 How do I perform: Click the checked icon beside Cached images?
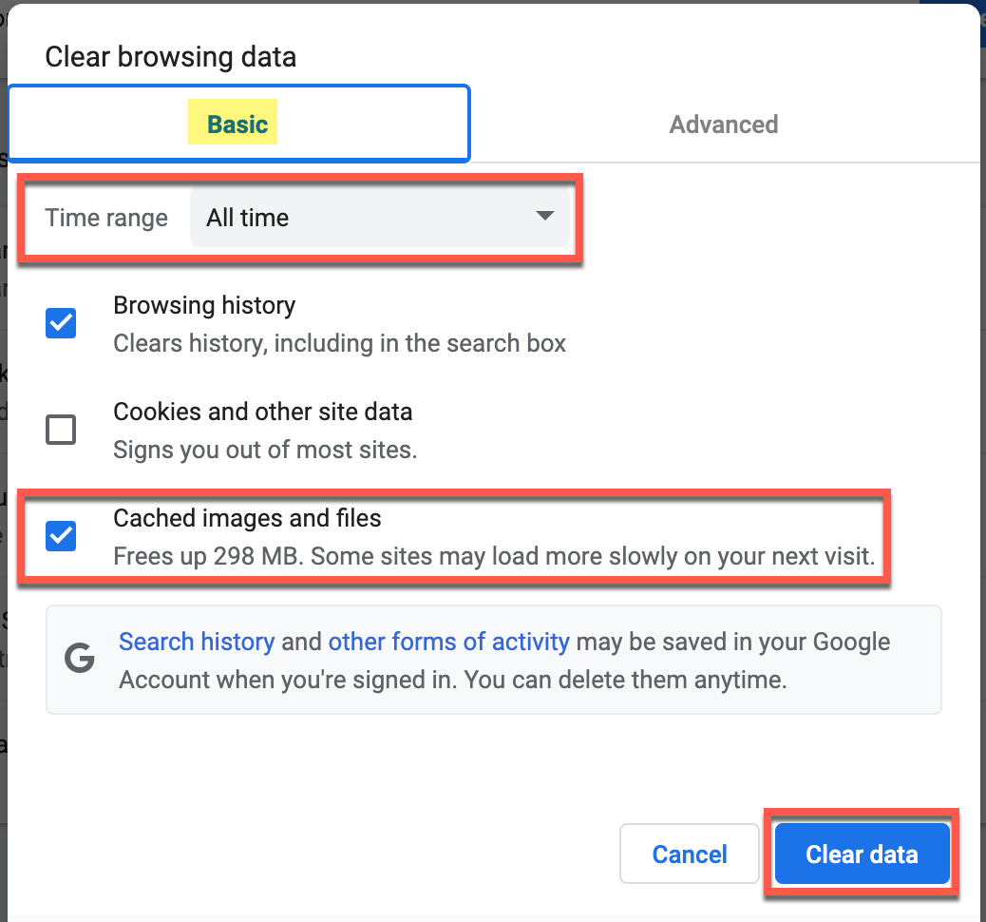[x=60, y=536]
